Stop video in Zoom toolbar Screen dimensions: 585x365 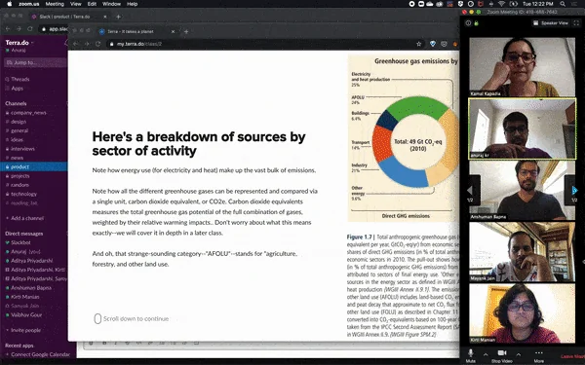coord(502,355)
